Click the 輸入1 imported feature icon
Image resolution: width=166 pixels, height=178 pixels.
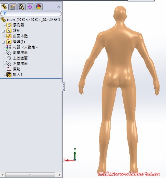[9, 75]
